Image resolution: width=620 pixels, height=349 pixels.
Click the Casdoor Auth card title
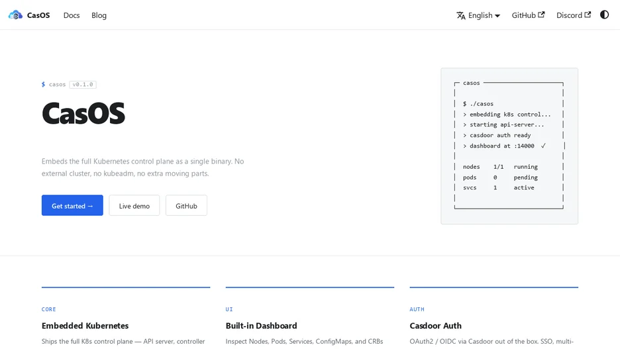pos(435,326)
